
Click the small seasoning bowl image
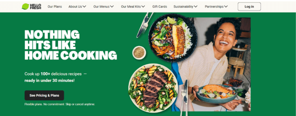139,53
